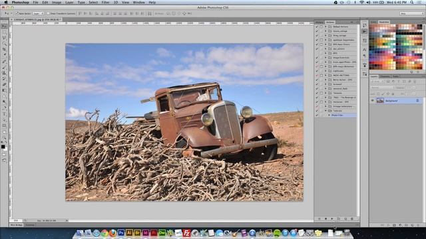
Task: Click Begin recording button in Actions panel
Action: (325, 218)
